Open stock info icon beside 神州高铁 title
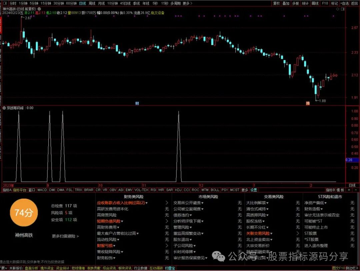Viewport: 360px width, 271px height. [39, 9]
